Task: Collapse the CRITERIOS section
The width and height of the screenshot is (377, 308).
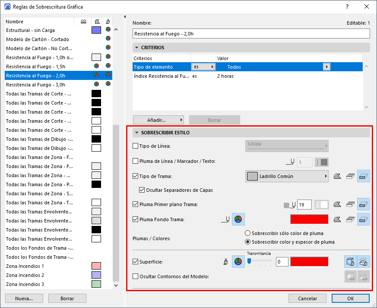Action: [x=136, y=48]
